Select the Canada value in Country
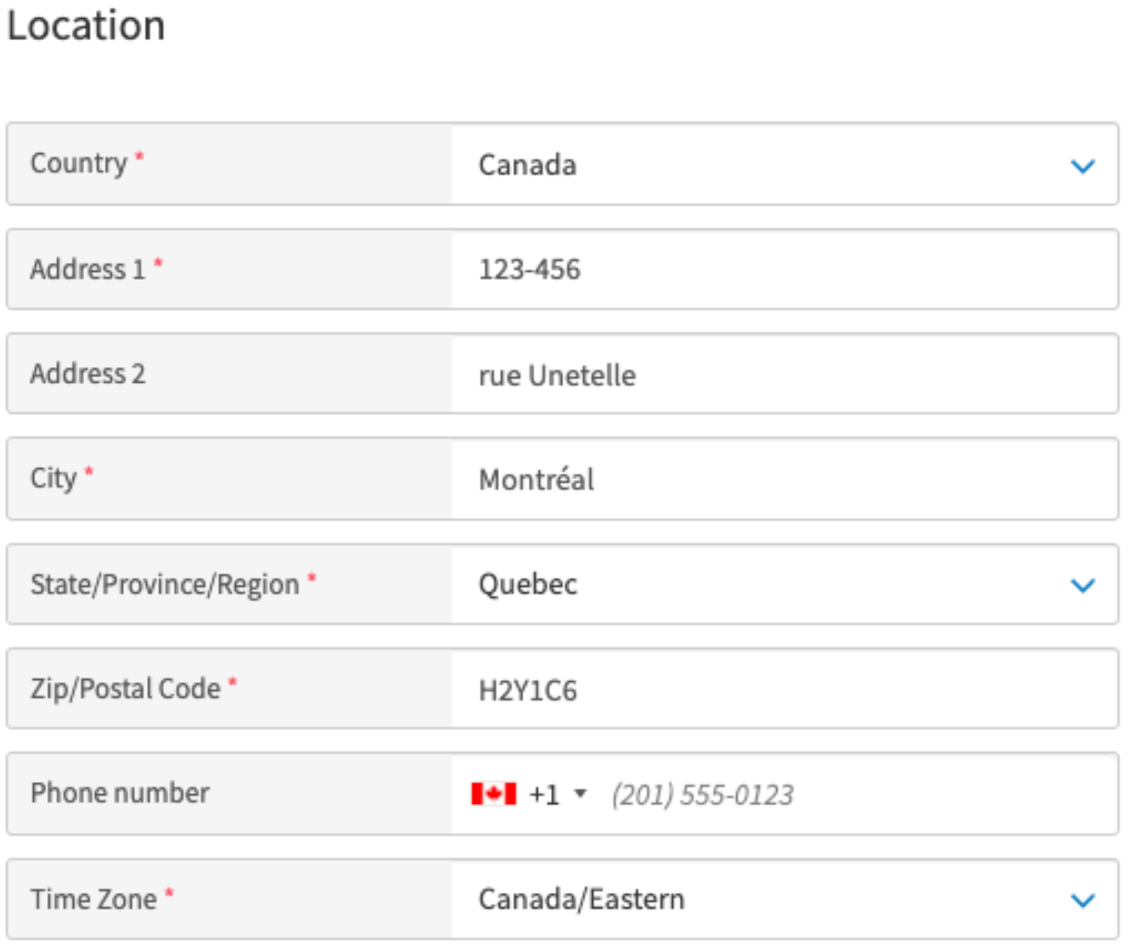Screen dimensions: 1130x950 tap(528, 165)
